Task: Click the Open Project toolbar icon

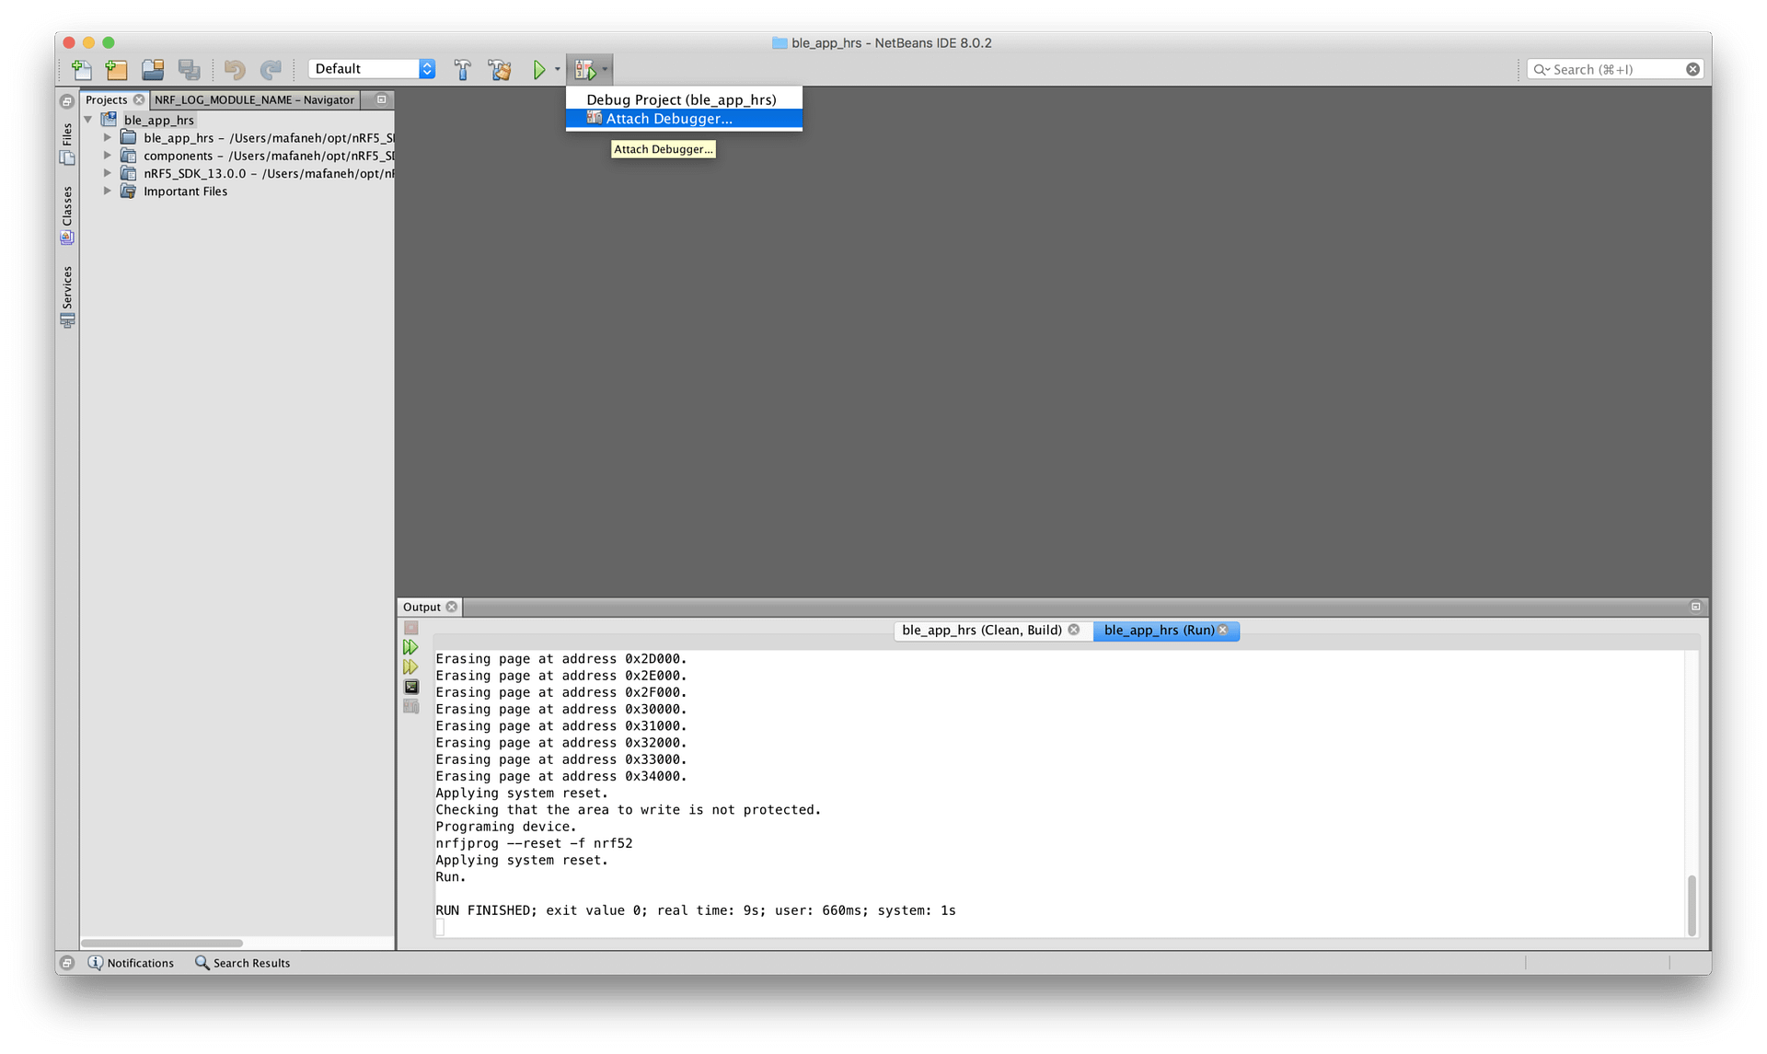Action: 153,69
